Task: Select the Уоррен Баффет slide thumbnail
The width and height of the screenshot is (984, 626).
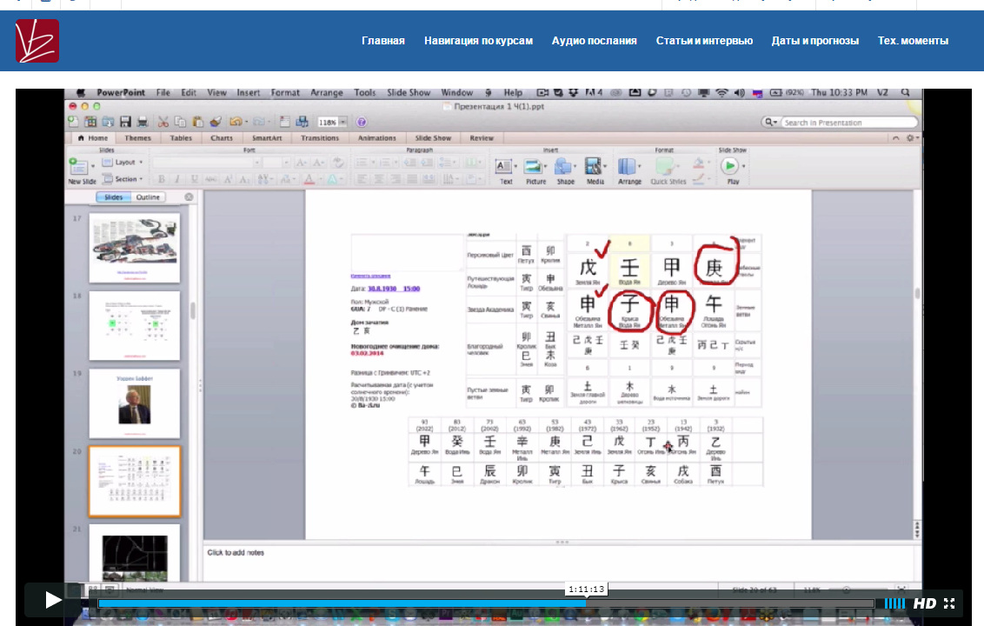Action: pyautogui.click(x=135, y=403)
